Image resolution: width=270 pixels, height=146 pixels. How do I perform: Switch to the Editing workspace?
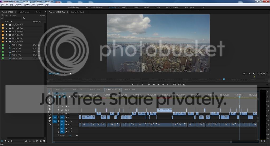pos(124,8)
